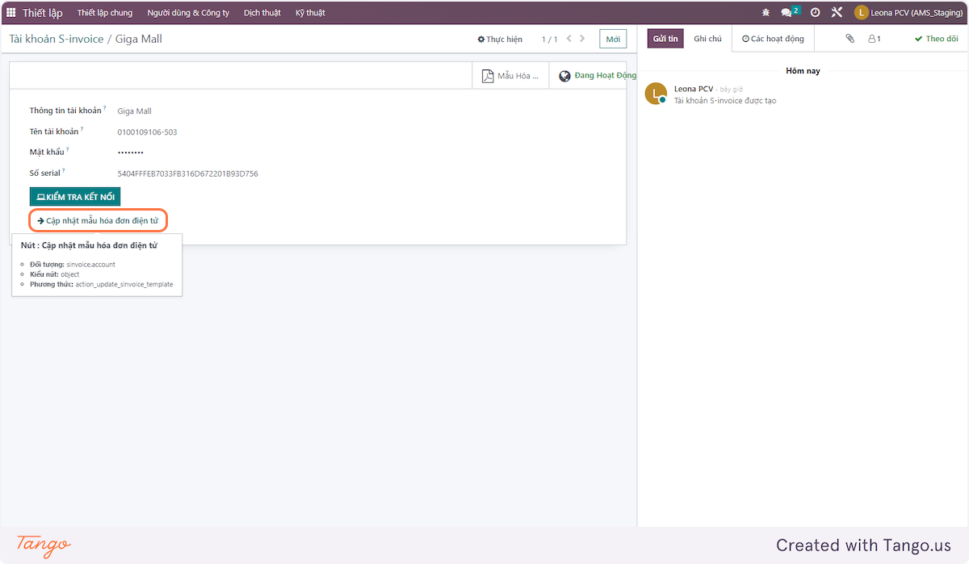Screen dimensions: 969x564
Task: Open Dịch thuật menu
Action: pyautogui.click(x=262, y=13)
